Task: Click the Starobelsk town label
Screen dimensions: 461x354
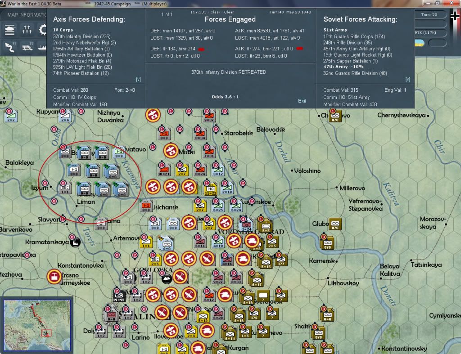Action: click(x=238, y=133)
